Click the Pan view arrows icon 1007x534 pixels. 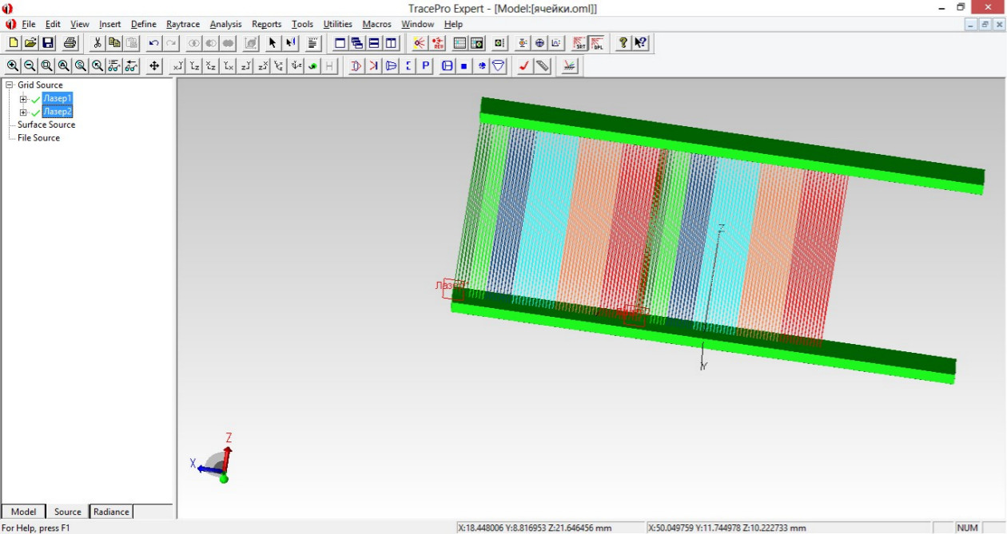point(153,66)
